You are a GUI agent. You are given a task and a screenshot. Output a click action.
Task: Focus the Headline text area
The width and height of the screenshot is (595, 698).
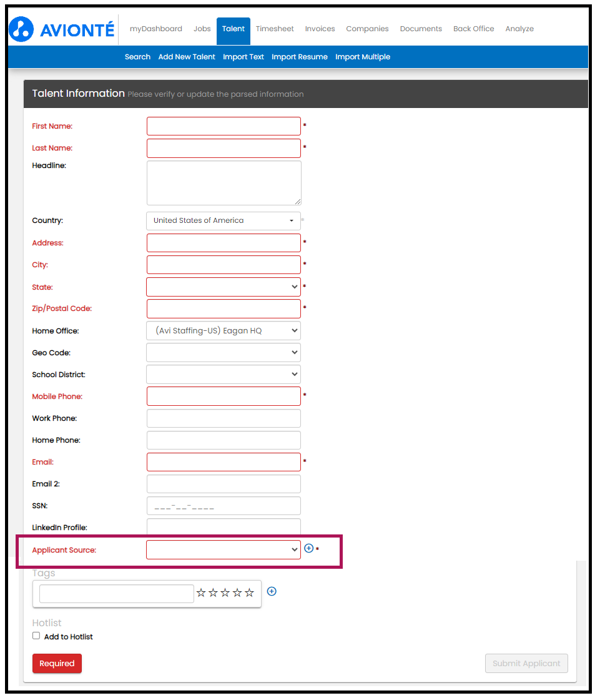tap(224, 183)
